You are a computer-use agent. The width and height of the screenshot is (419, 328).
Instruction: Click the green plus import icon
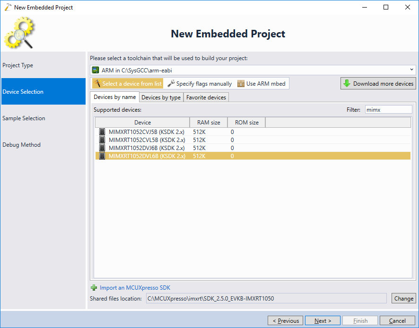[94, 288]
